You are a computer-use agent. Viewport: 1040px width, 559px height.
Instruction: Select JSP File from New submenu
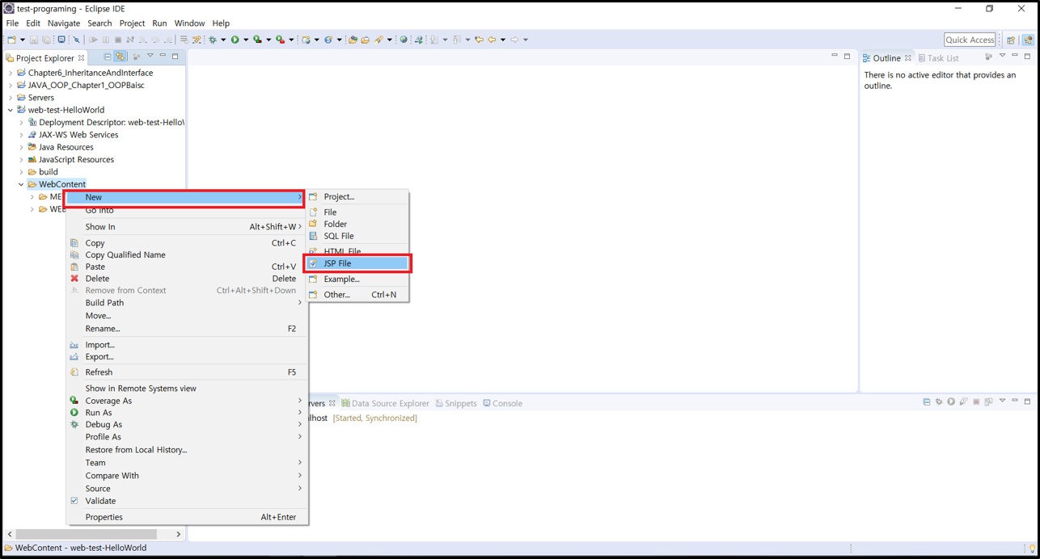[x=357, y=263]
